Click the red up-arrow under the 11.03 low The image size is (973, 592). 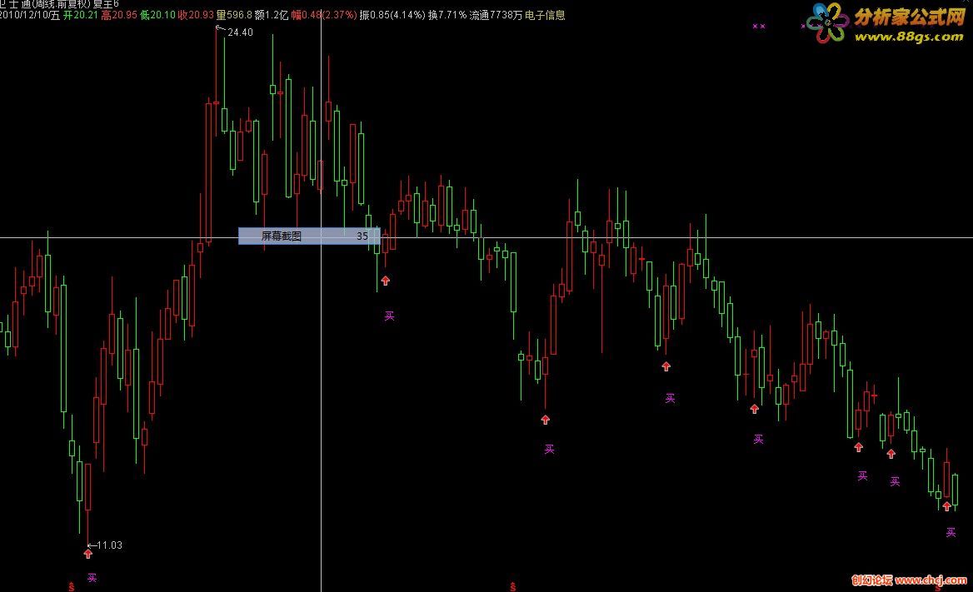[x=88, y=555]
